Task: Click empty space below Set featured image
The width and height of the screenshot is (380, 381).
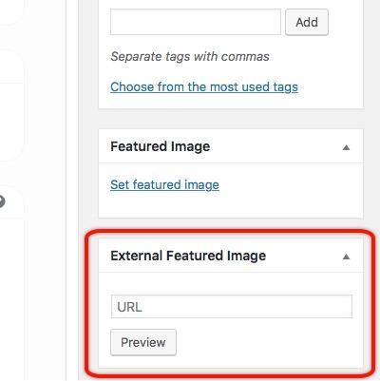Action: tap(231, 205)
